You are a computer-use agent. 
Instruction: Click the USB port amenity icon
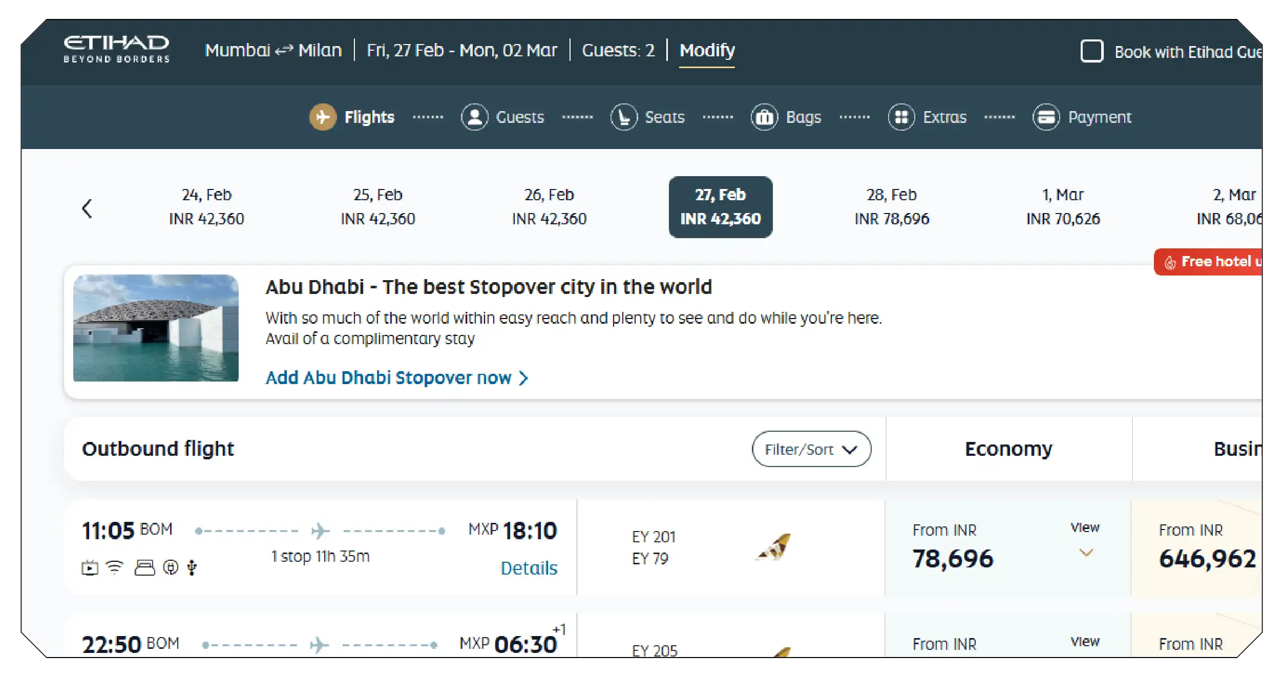tap(191, 566)
